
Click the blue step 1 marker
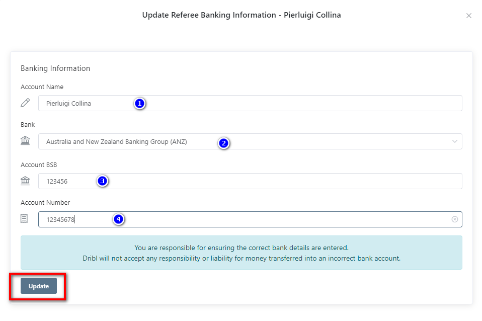[140, 104]
